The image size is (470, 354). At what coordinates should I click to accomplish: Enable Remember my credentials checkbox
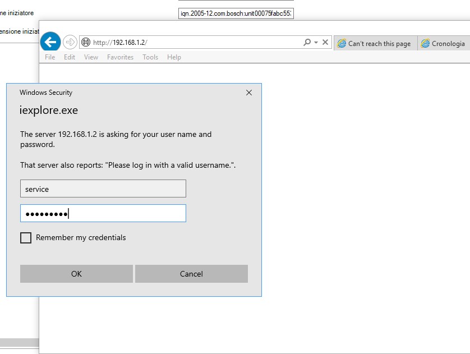coord(26,238)
